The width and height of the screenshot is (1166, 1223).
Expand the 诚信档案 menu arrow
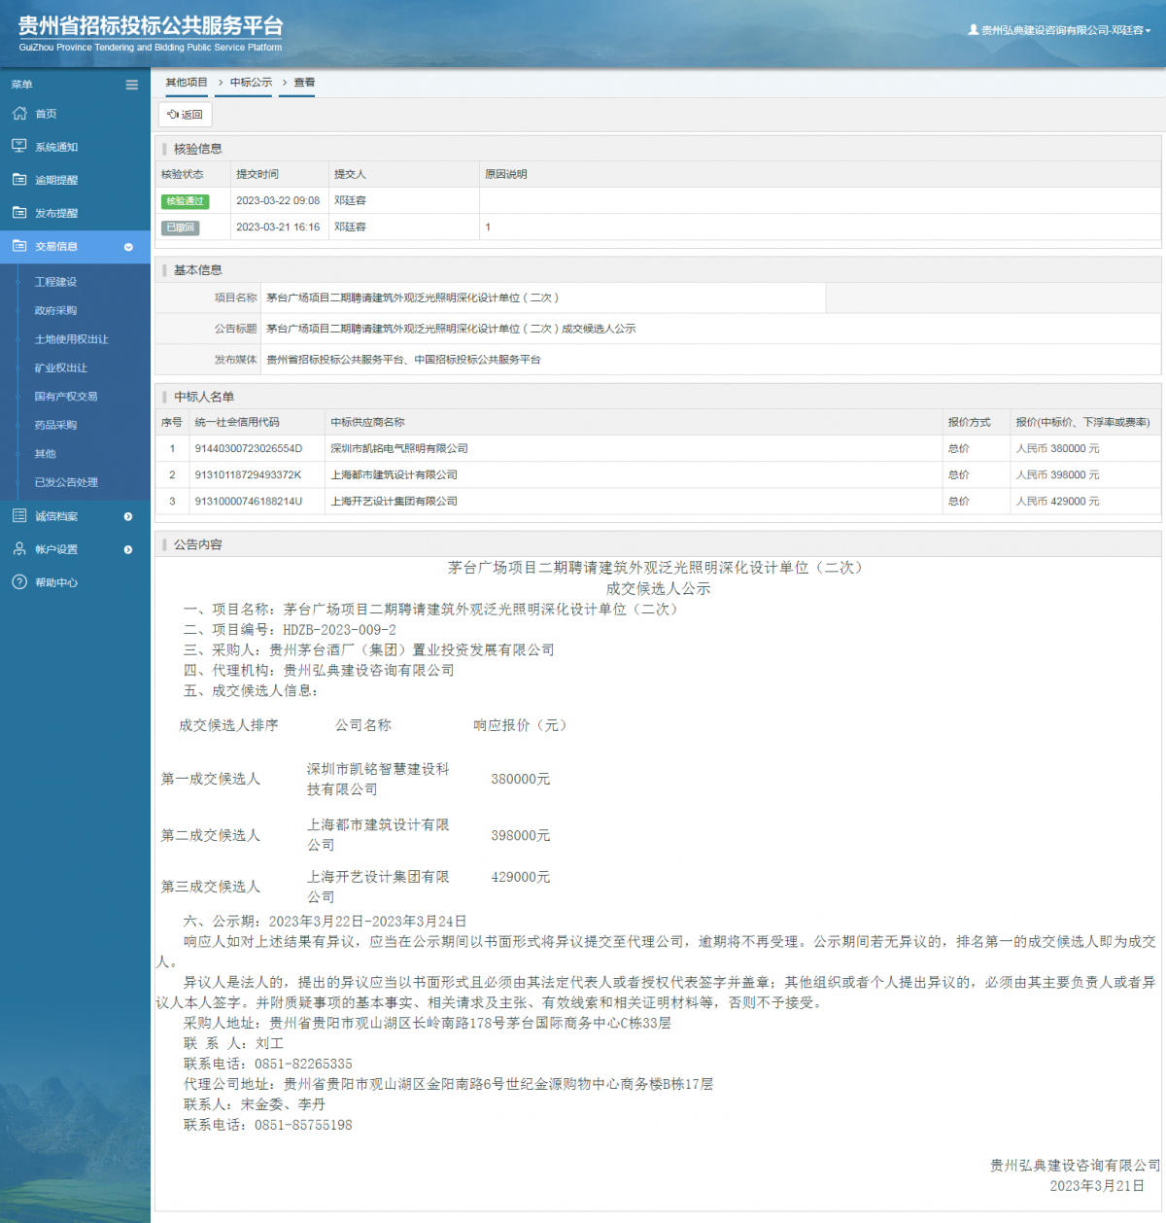tap(128, 516)
